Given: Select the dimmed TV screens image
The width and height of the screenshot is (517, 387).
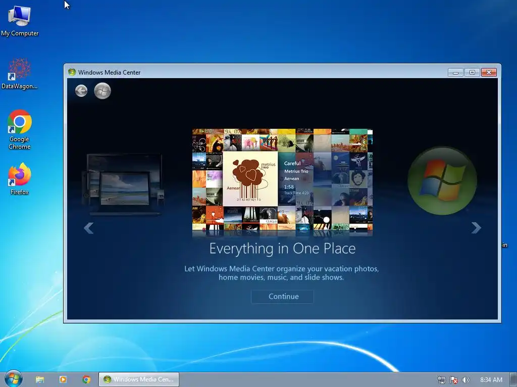Looking at the screenshot, I should 124,184.
